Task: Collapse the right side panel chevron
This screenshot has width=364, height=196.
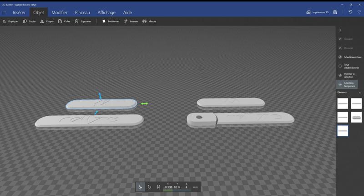Action: pyautogui.click(x=340, y=30)
